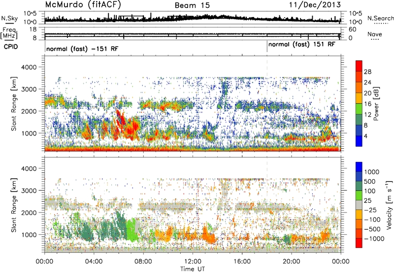Click the 'normal (fast) 151 RF' text

coord(302,44)
